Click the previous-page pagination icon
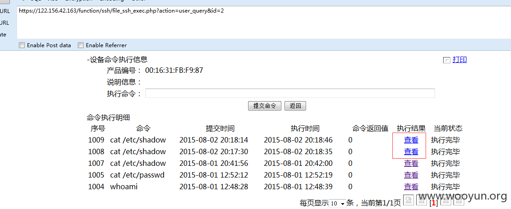The image size is (511, 209). (422, 202)
